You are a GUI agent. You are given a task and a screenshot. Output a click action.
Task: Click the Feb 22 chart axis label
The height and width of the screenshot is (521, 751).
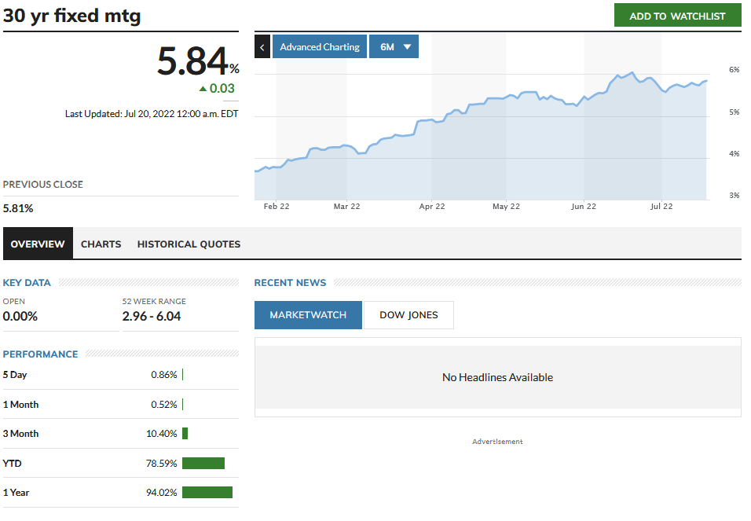point(277,206)
